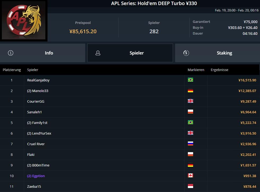Screen dimensions: 260x192
Task: Click UK flag in CourierGG row
Action: click(190, 101)
